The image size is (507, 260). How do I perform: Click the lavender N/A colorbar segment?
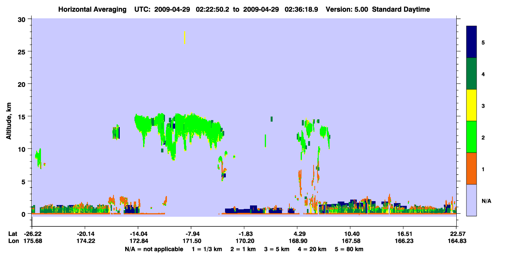click(472, 200)
